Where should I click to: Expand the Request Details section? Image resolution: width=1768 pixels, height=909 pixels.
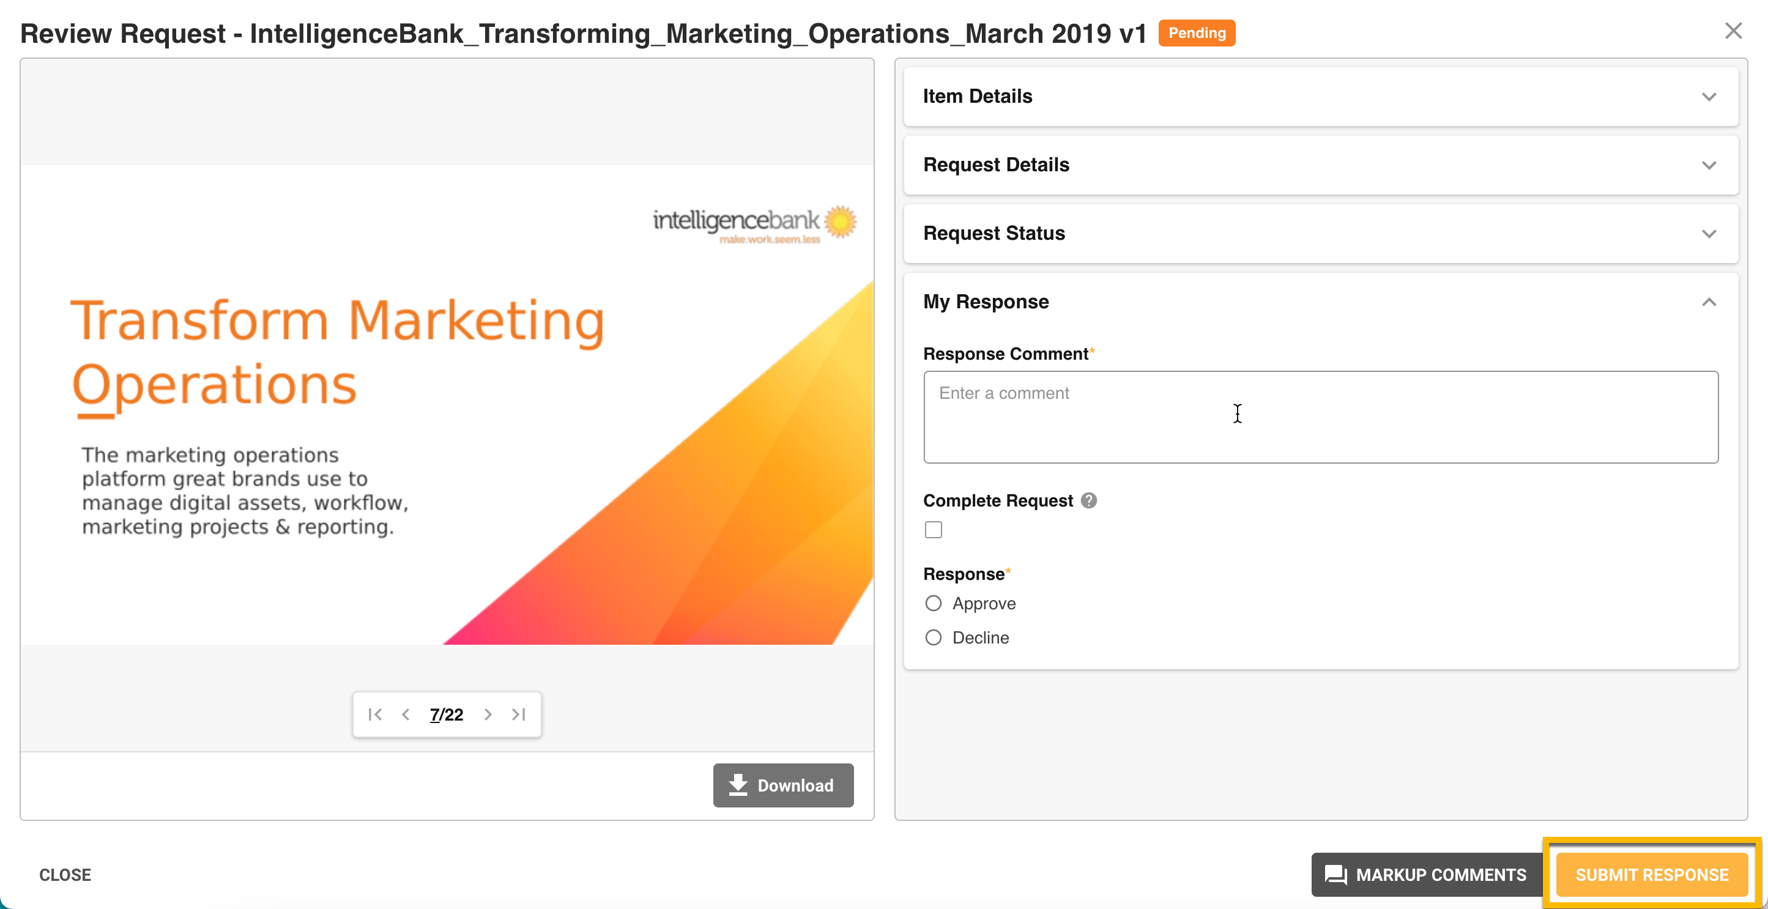click(x=1708, y=165)
